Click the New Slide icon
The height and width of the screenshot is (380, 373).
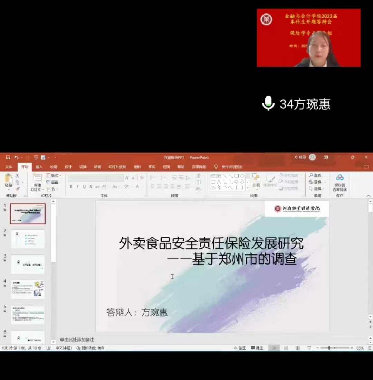click(x=37, y=180)
